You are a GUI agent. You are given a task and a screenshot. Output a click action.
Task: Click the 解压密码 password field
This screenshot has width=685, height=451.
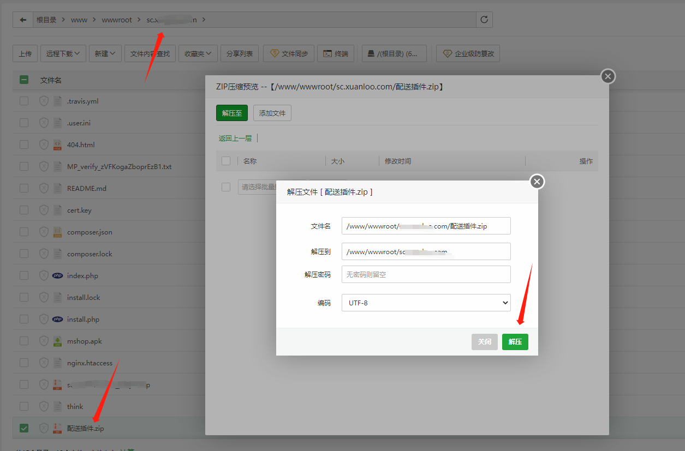pos(426,274)
